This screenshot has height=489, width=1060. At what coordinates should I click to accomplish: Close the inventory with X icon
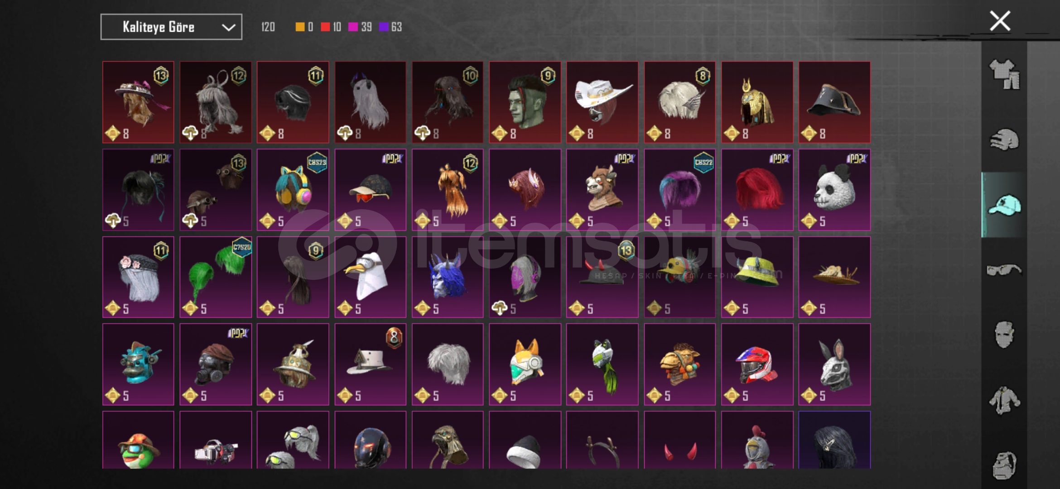[x=1000, y=21]
